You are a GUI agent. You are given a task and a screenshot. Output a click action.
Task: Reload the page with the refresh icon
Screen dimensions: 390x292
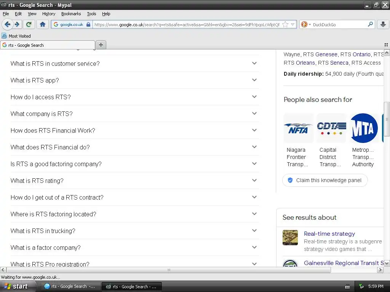[29, 24]
